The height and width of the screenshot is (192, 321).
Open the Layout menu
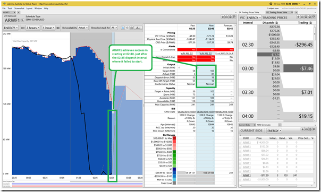(x=29, y=8)
